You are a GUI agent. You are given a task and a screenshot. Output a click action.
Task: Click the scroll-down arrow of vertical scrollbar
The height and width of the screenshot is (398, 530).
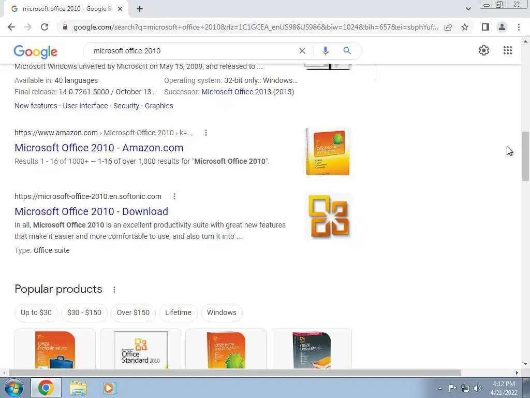click(525, 364)
